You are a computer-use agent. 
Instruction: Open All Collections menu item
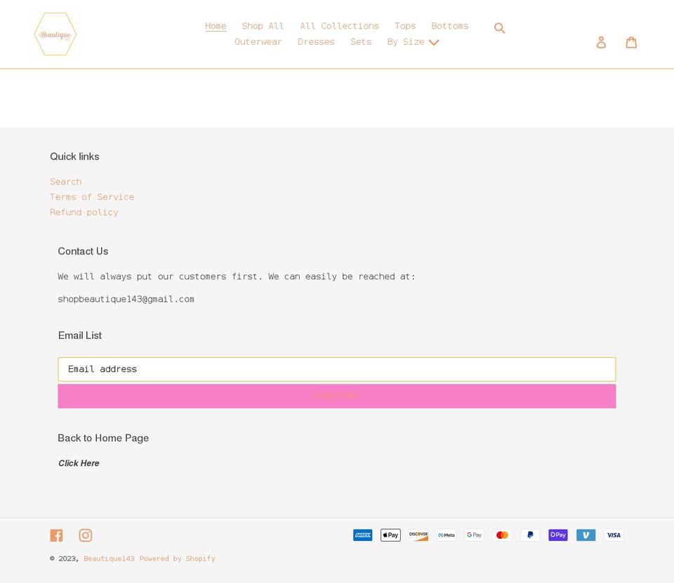340,26
